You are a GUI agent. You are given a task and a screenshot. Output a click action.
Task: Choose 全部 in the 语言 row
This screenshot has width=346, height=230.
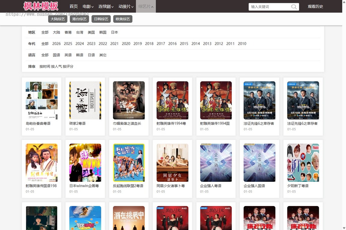tap(45, 55)
